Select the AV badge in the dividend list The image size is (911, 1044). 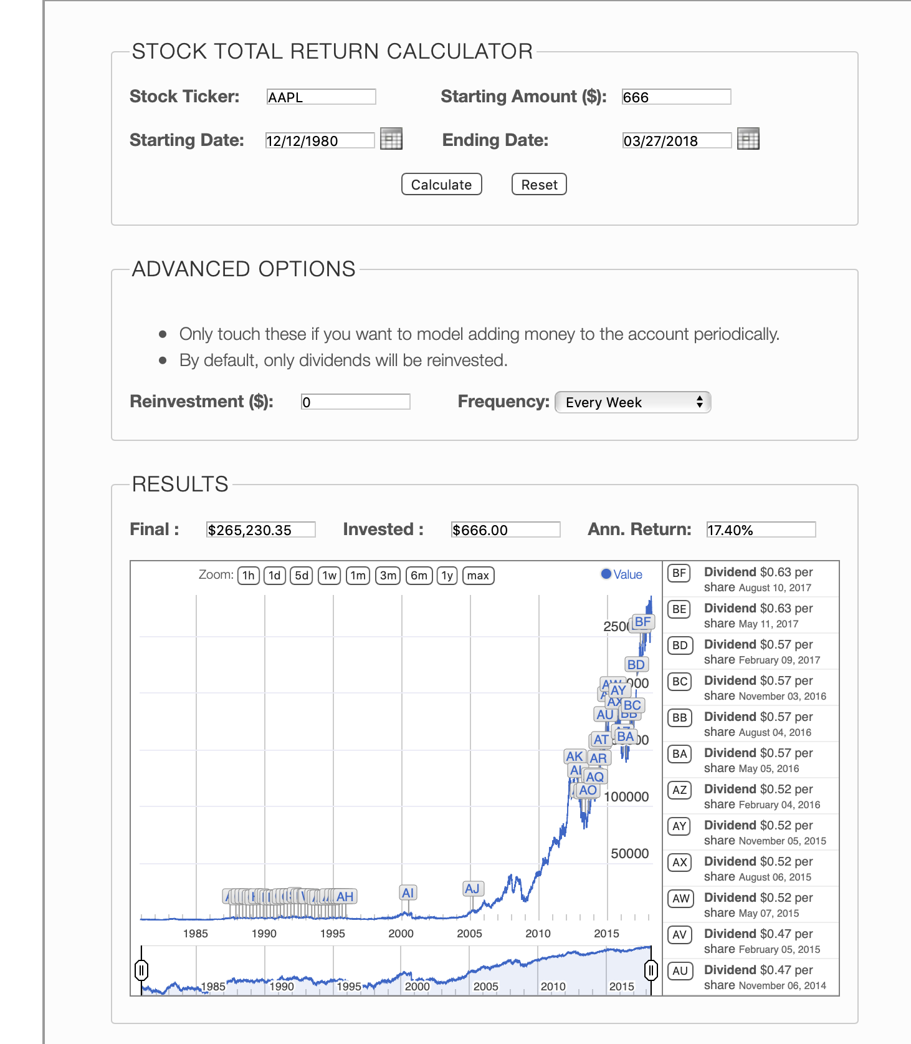pyautogui.click(x=680, y=935)
